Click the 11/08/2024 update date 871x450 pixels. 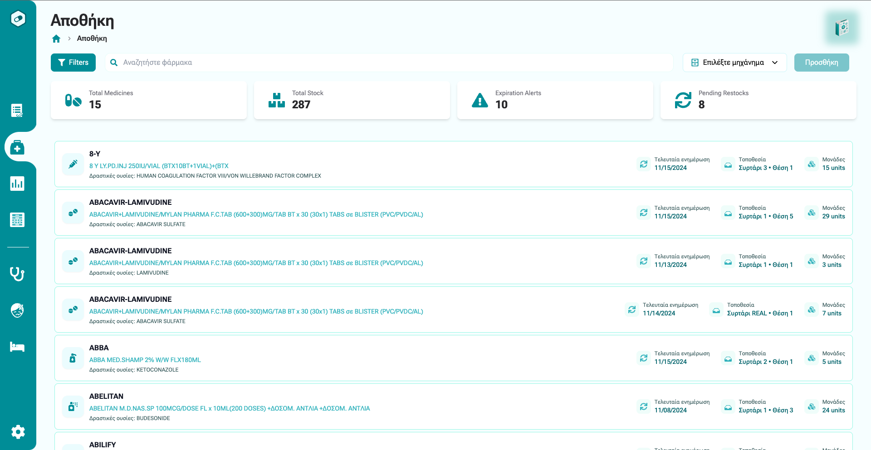(670, 411)
